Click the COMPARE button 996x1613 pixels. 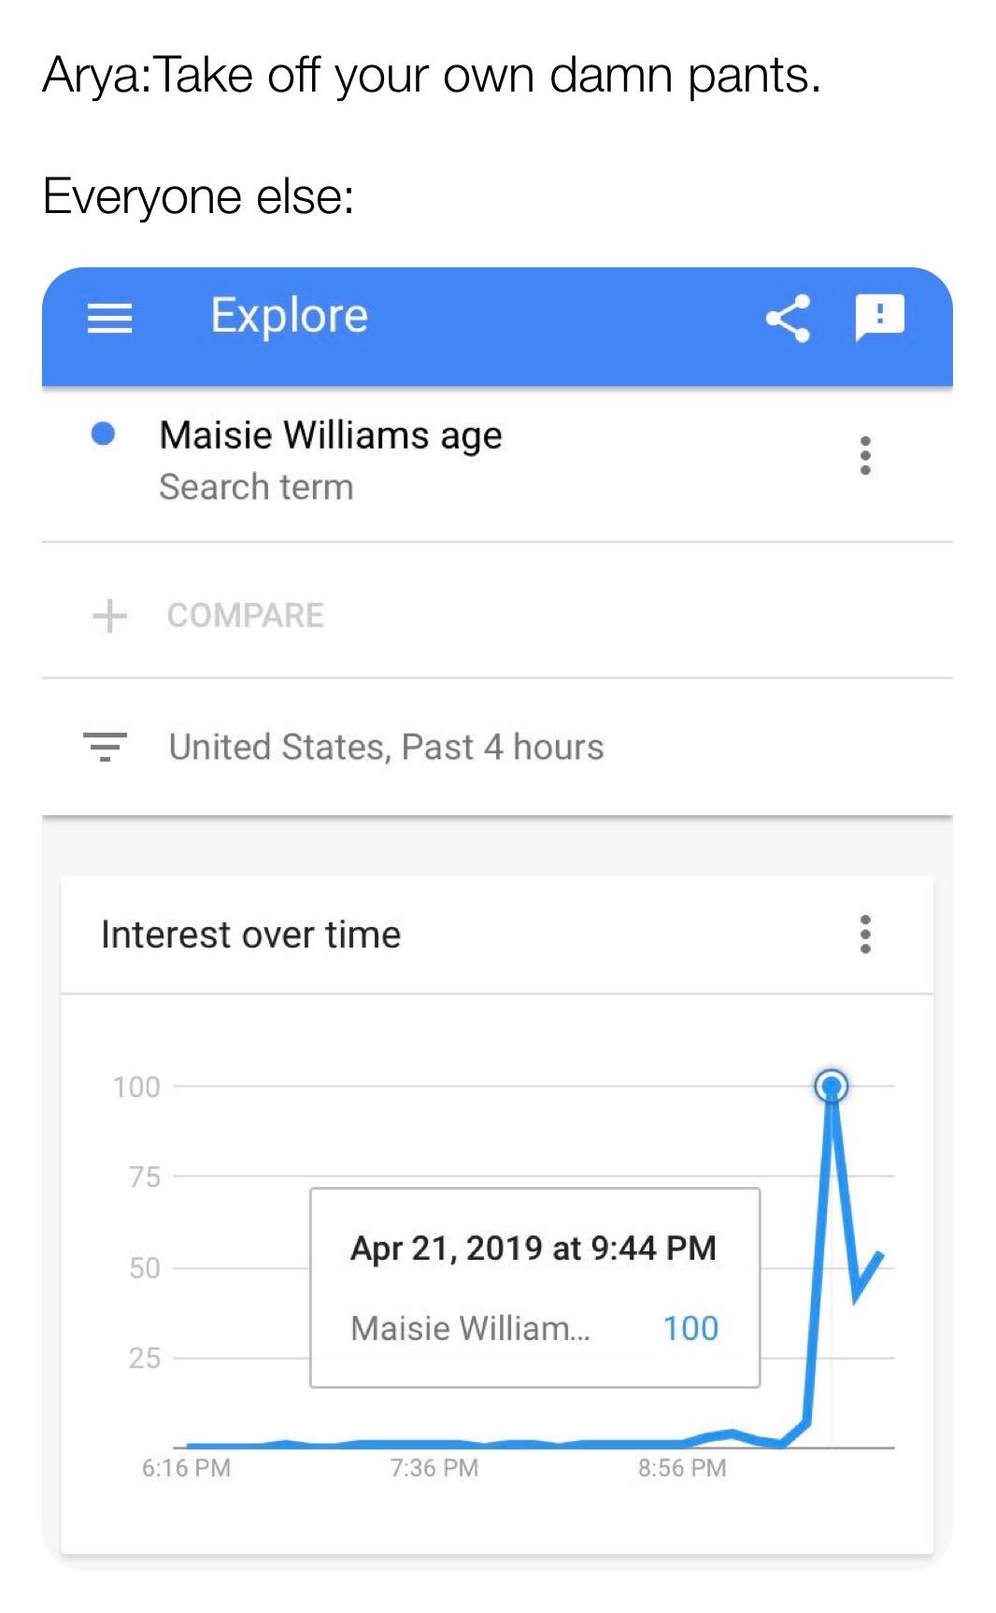pyautogui.click(x=245, y=615)
